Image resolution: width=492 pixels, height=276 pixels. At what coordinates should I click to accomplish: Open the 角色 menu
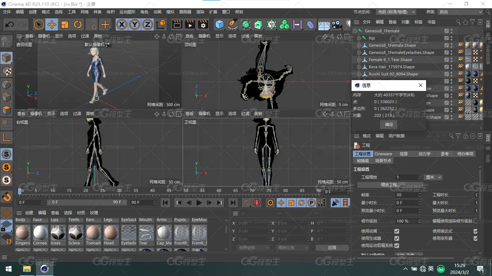(144, 12)
